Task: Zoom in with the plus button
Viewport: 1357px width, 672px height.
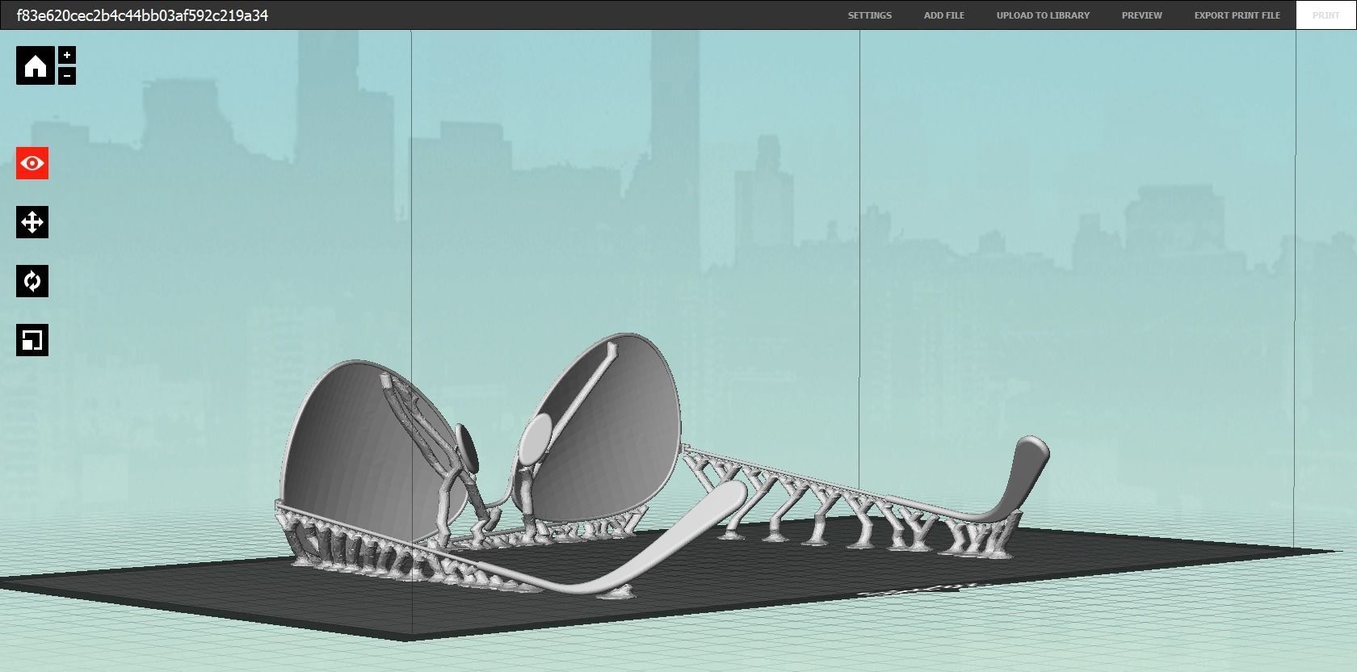Action: click(67, 55)
